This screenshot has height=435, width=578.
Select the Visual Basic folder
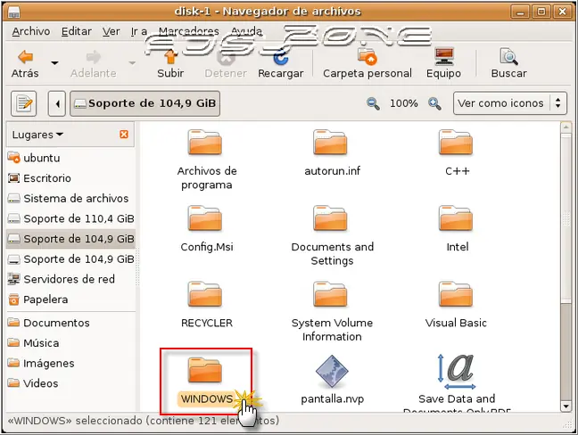click(x=456, y=294)
